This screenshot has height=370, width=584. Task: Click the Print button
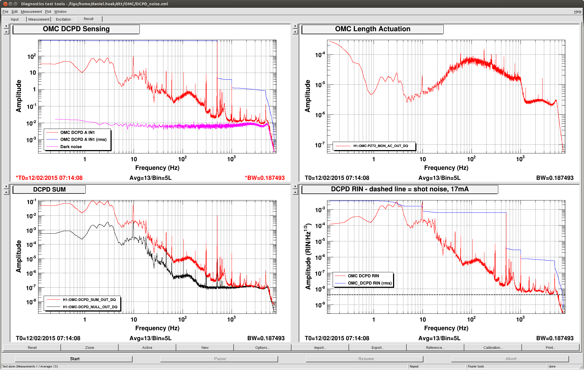[551, 347]
